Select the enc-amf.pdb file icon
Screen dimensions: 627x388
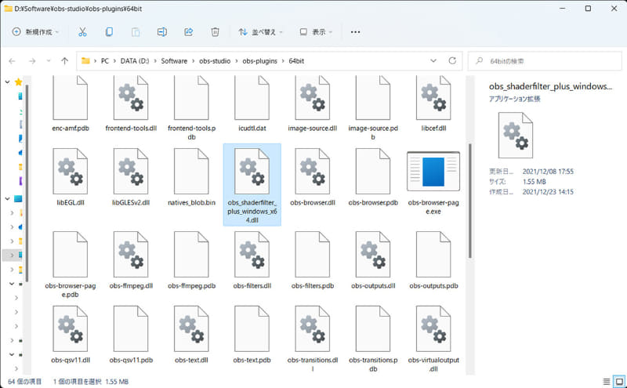tap(71, 98)
